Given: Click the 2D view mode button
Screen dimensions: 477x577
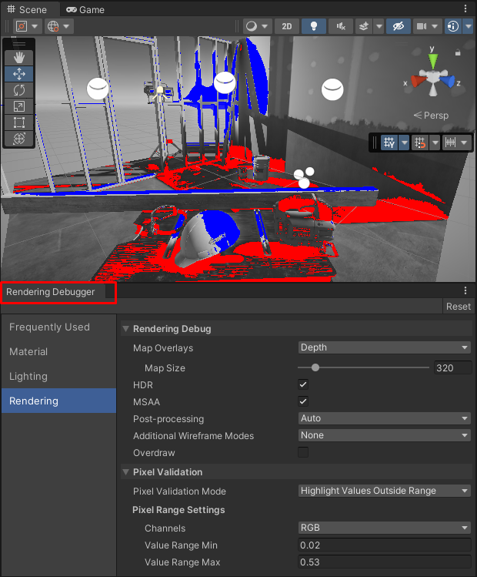Looking at the screenshot, I should pos(287,26).
